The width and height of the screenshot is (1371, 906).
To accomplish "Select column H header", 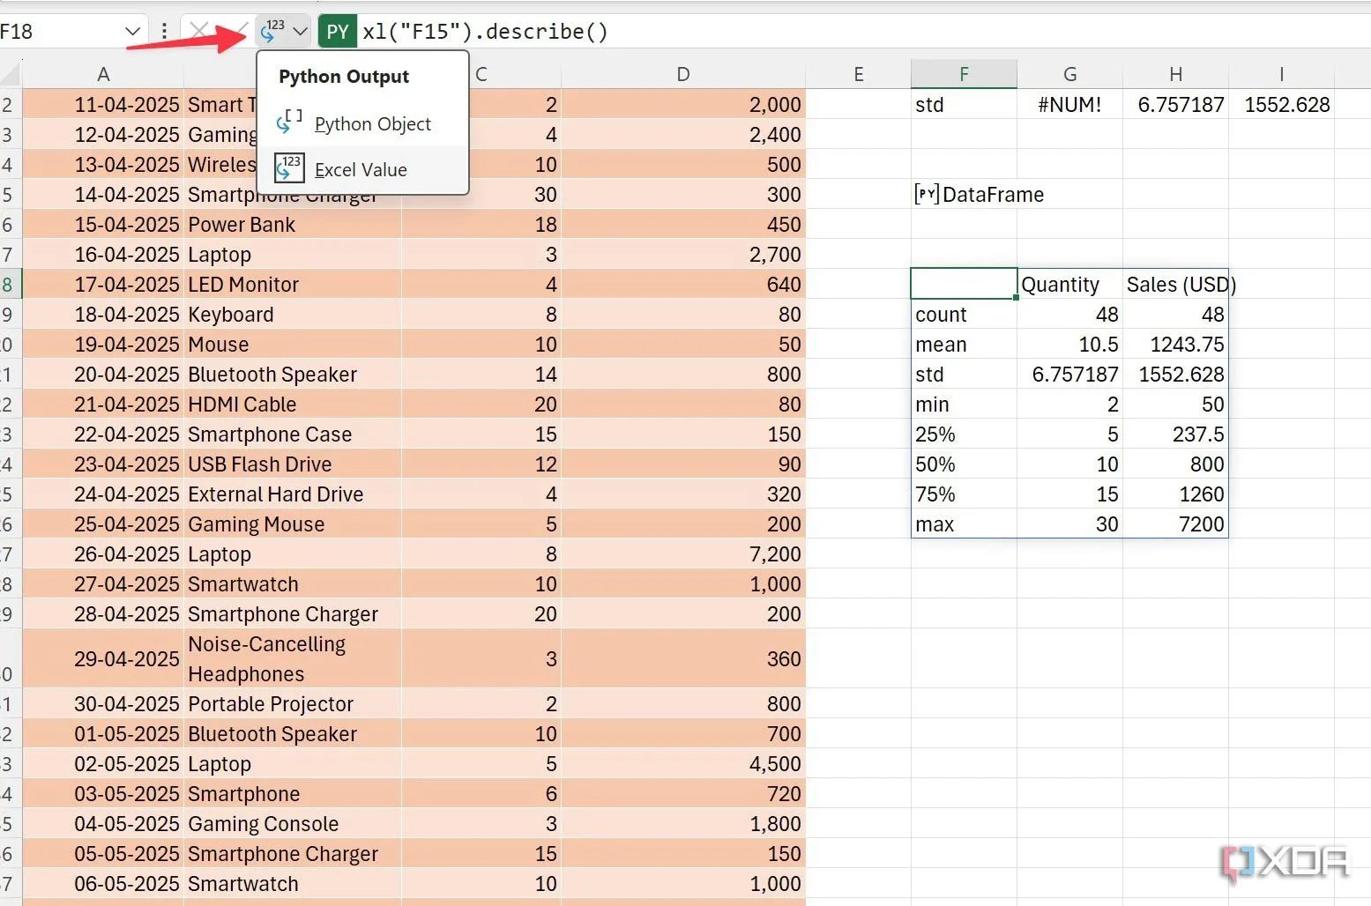I will [x=1175, y=74].
